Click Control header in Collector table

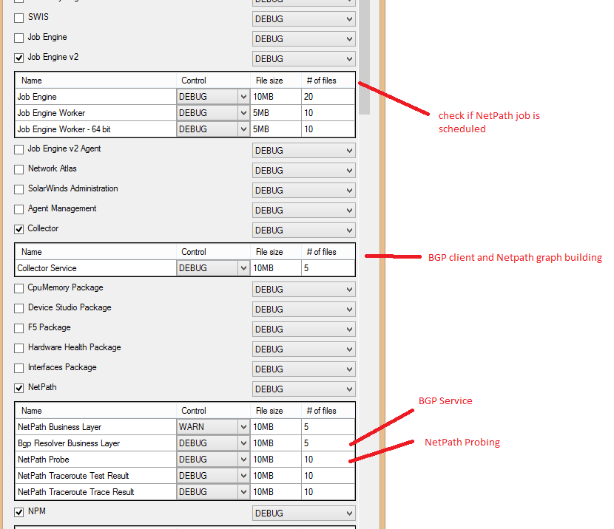tap(213, 252)
